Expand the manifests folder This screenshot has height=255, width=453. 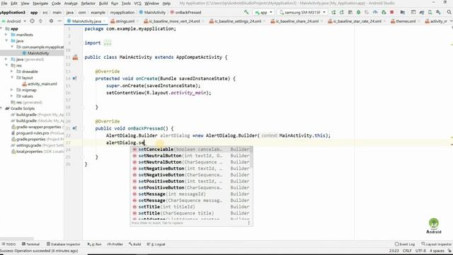pyautogui.click(x=6, y=35)
